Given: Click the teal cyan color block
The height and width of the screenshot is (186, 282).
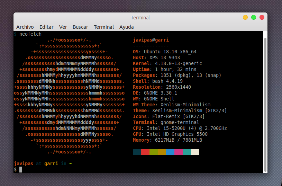Looking at the screenshot, I should coord(187,152).
